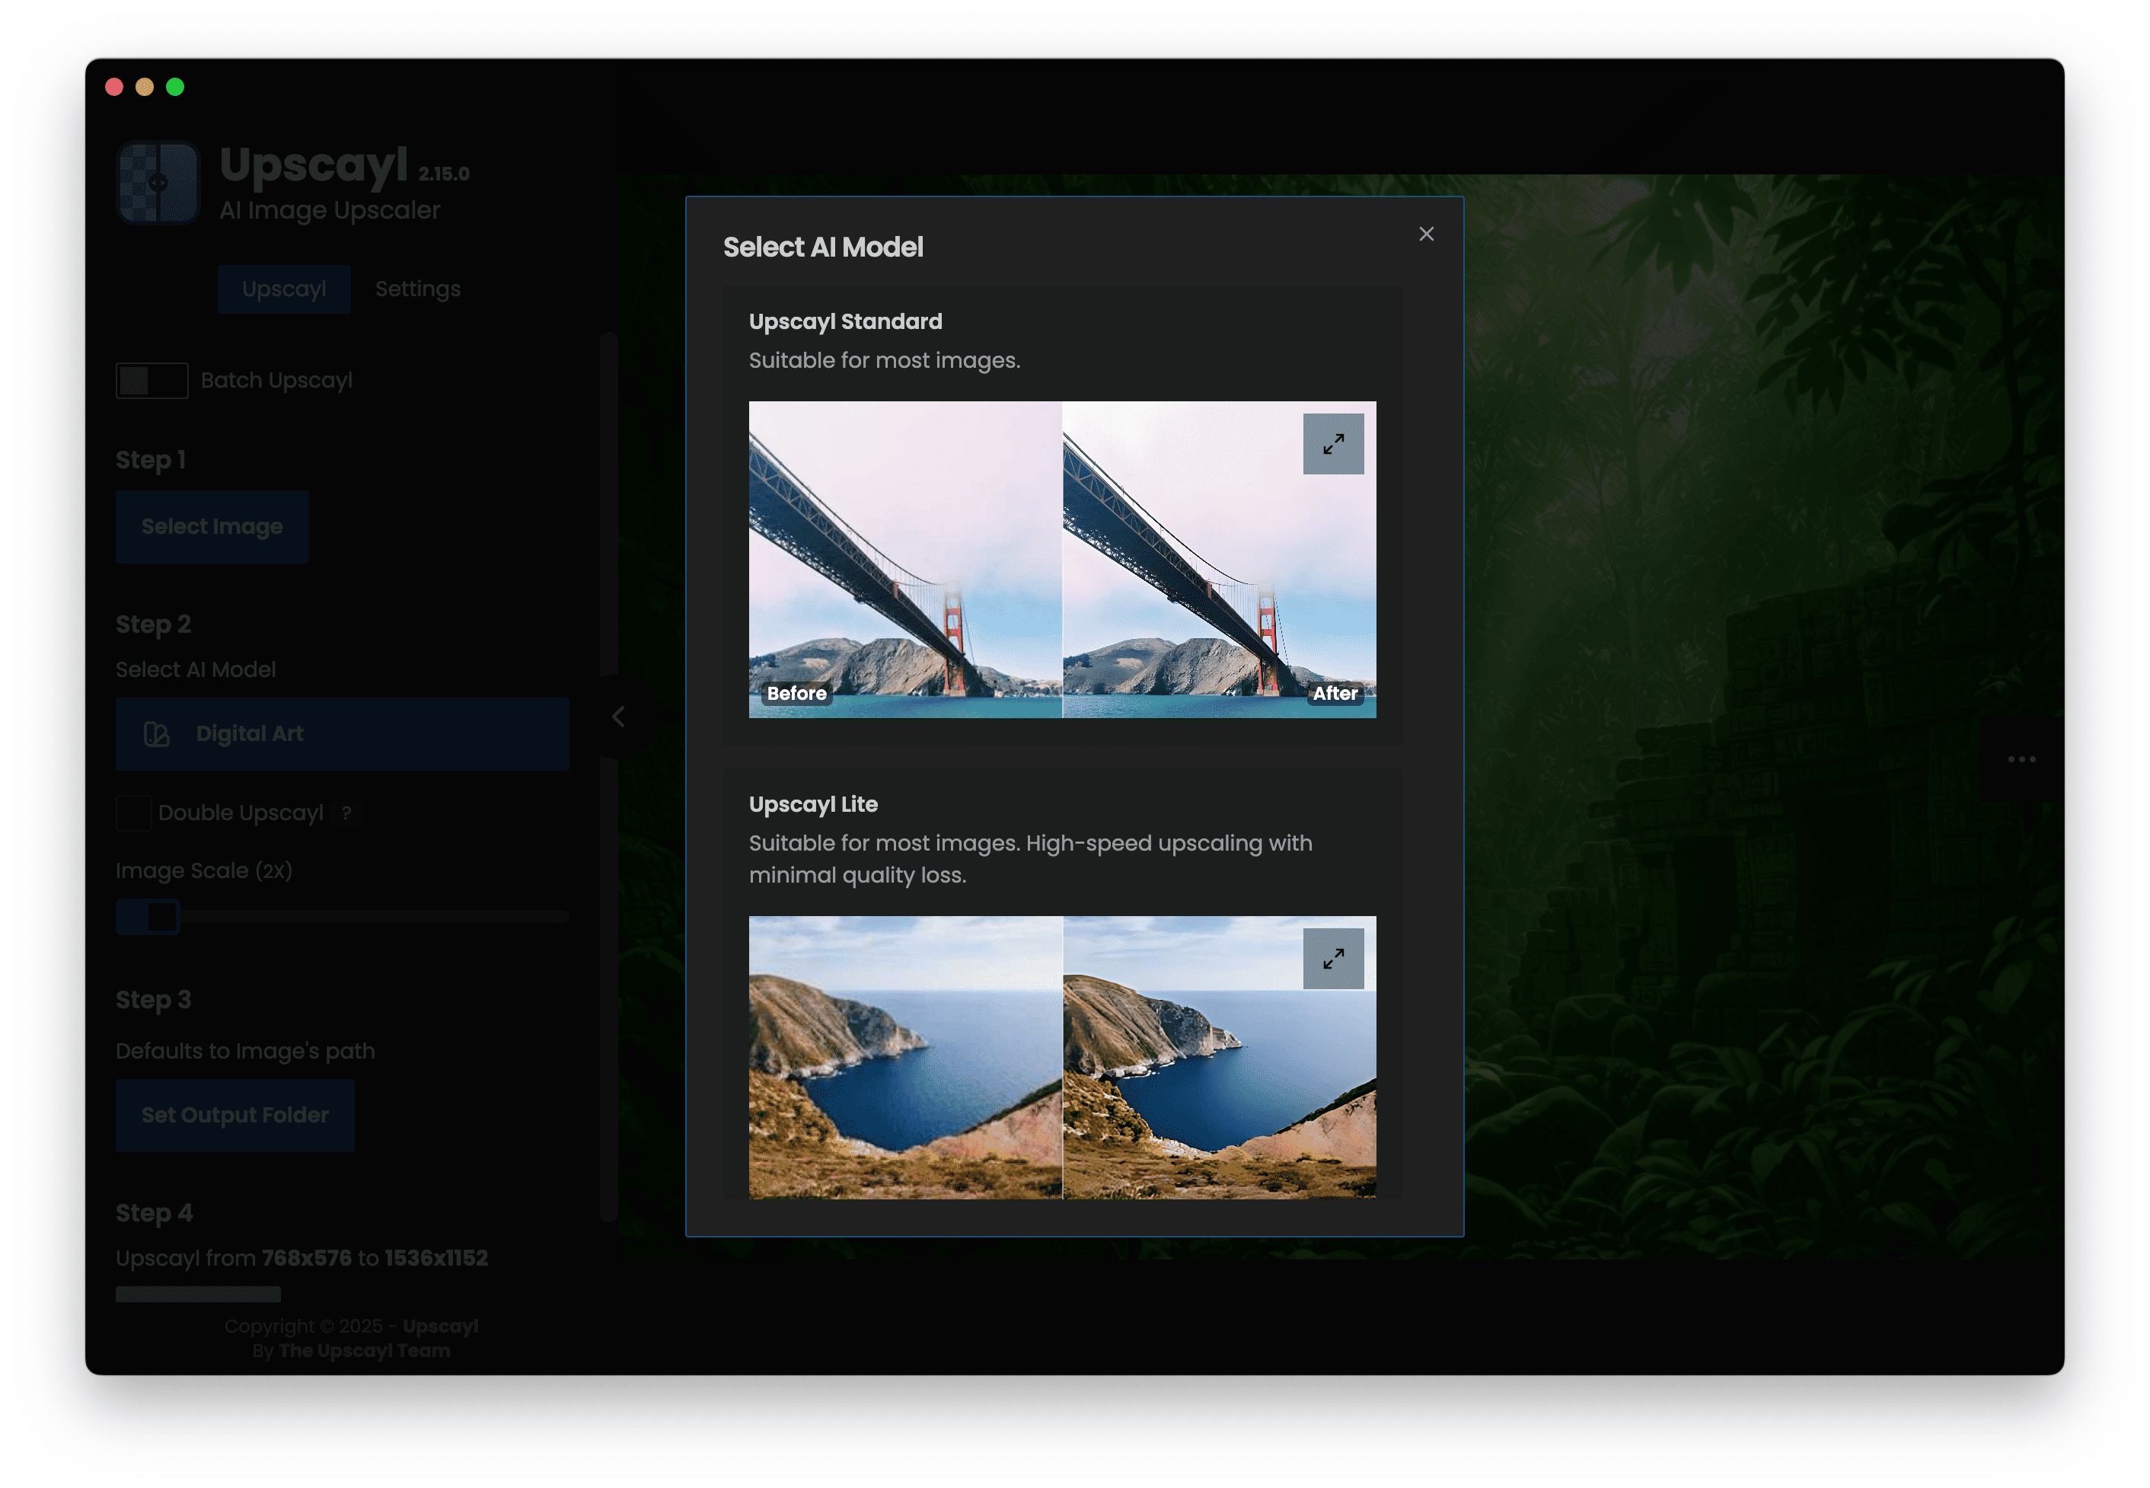This screenshot has height=1488, width=2150.
Task: Close the Select AI Model dialog
Action: point(1426,234)
